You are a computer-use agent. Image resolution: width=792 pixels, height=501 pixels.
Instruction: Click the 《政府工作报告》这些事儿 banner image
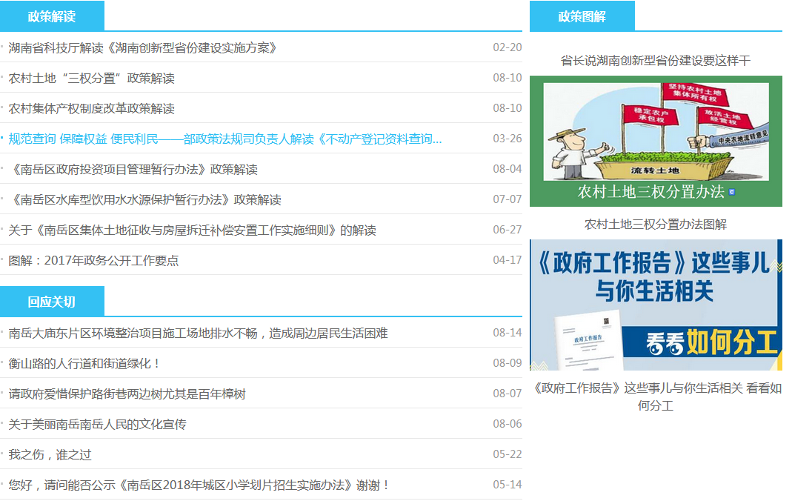(x=656, y=305)
